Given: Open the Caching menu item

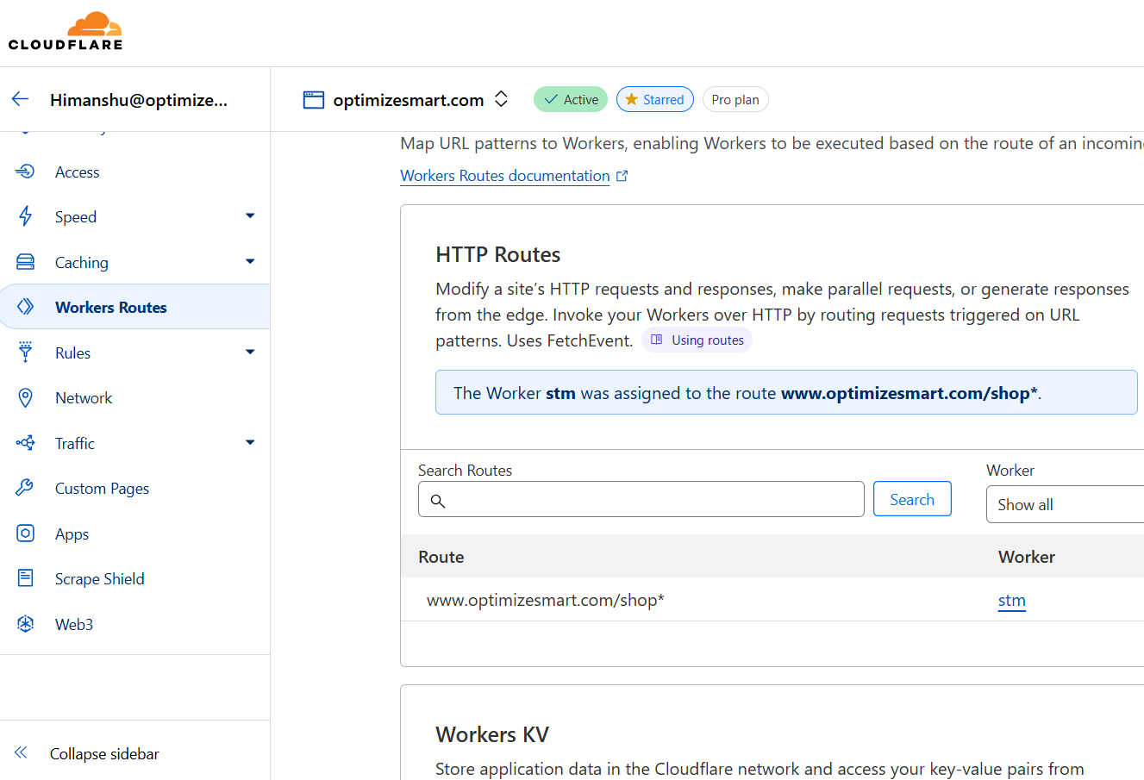Looking at the screenshot, I should (82, 263).
